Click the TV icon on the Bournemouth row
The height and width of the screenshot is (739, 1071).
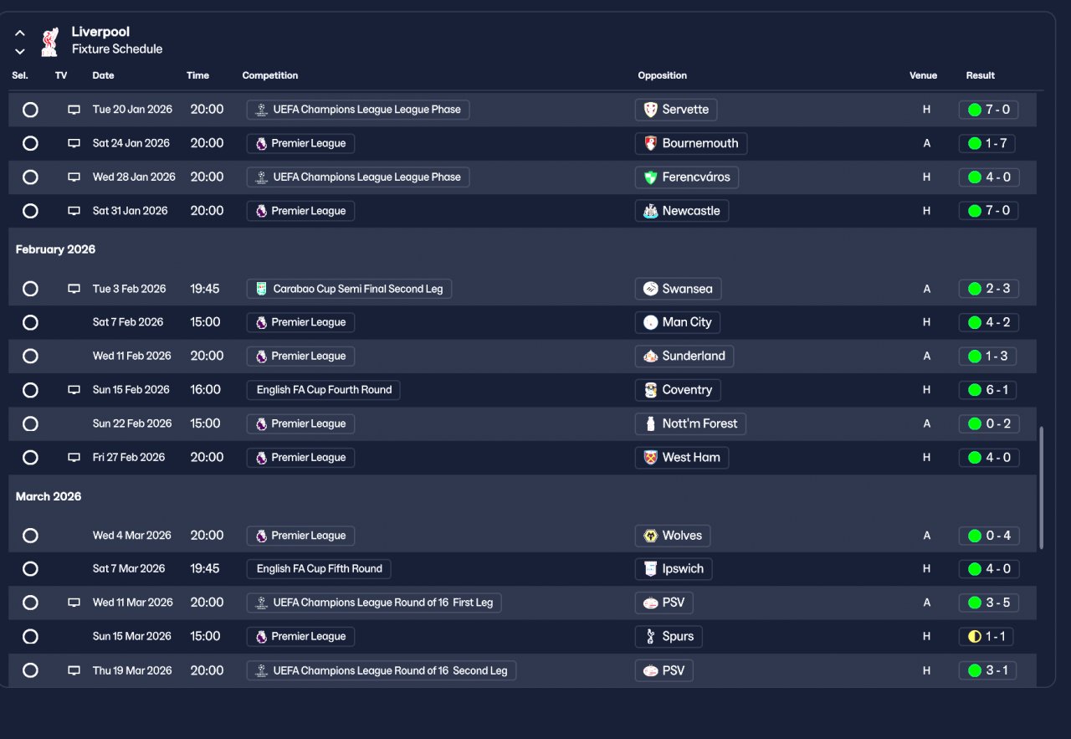74,143
